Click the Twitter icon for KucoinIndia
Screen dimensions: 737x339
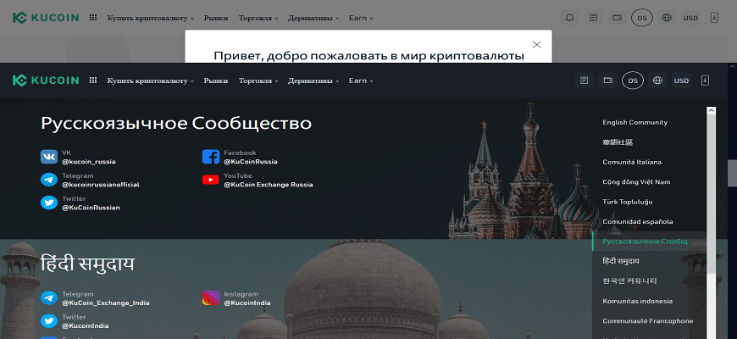point(49,321)
